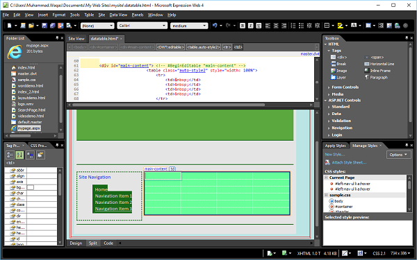Open the Format menu
Screen dimensions: 417x260
tap(59, 15)
